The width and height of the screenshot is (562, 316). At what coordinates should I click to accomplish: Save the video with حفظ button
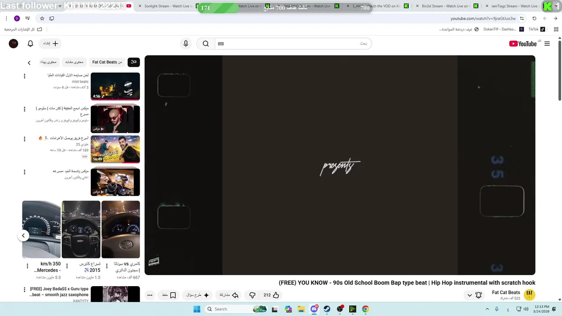[169, 295]
